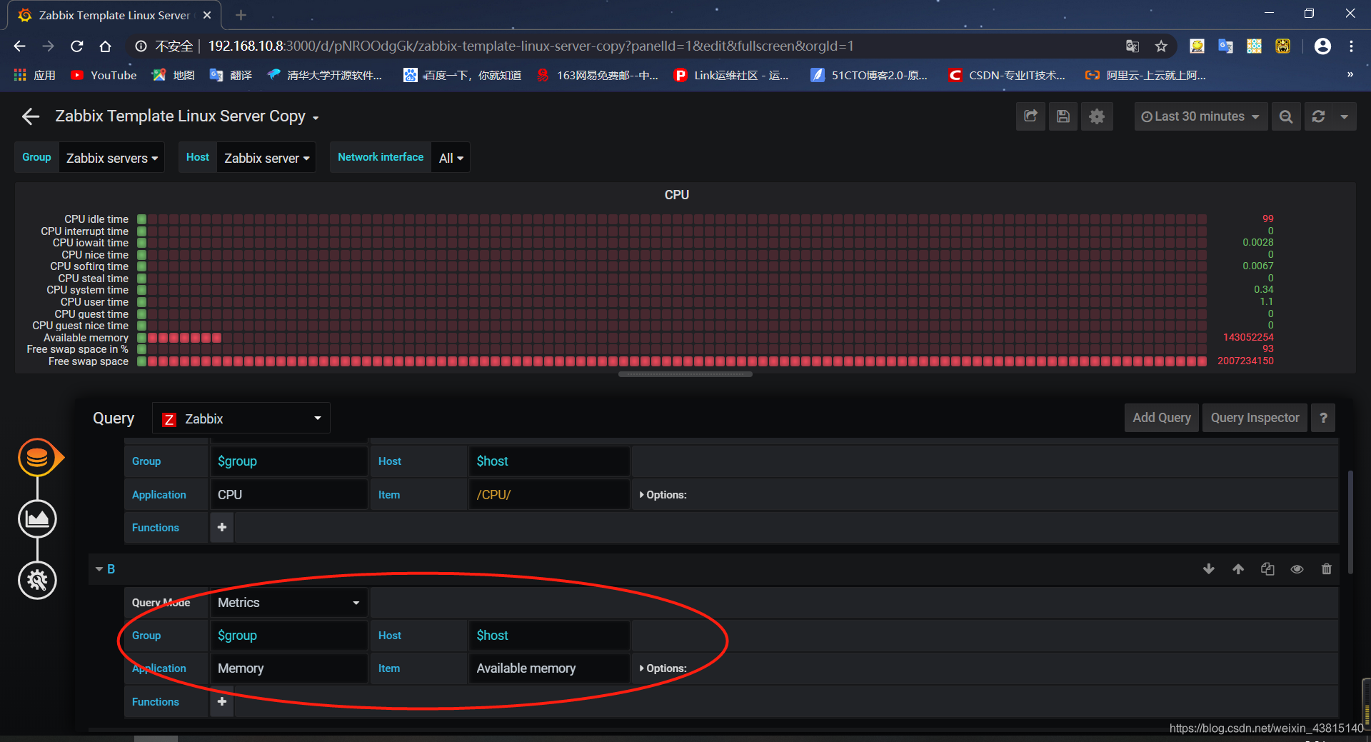Add a function to query A
Screen dimensions: 1371x742
pos(222,528)
